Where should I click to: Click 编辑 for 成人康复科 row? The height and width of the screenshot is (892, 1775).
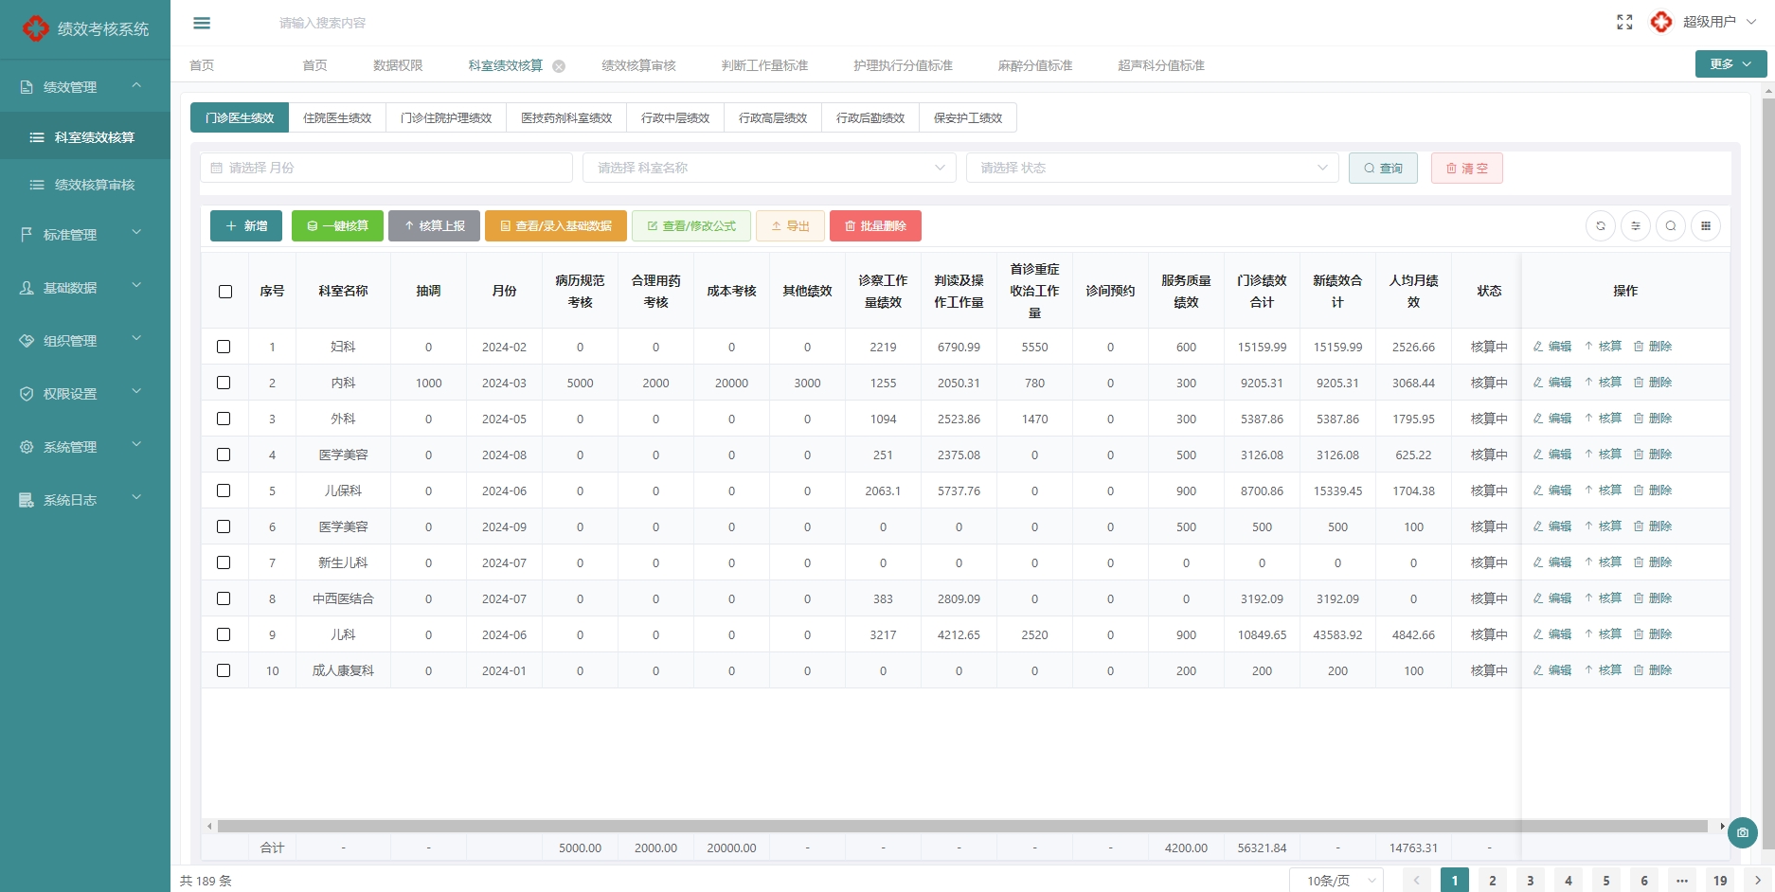click(1552, 670)
